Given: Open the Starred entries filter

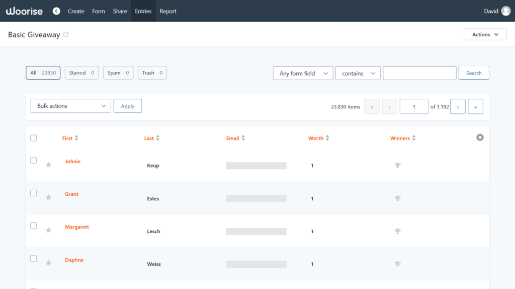Looking at the screenshot, I should (x=81, y=72).
